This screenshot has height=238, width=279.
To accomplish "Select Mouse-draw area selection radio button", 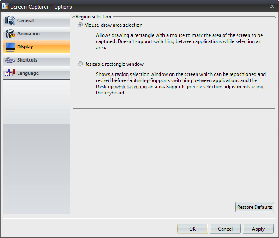I will (80, 25).
